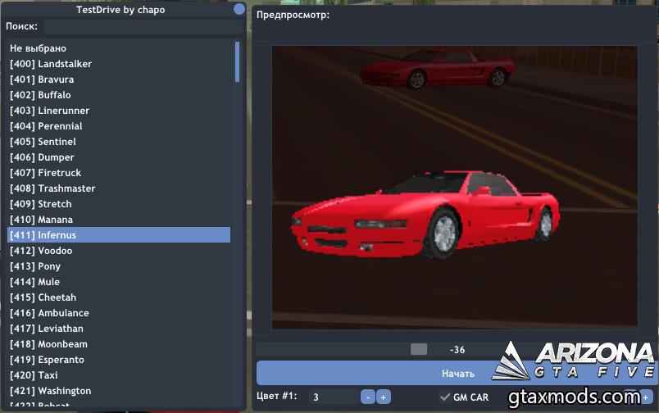This screenshot has height=413, width=659.
Task: Choose [415] Cheetah from the list
Action: 44,297
